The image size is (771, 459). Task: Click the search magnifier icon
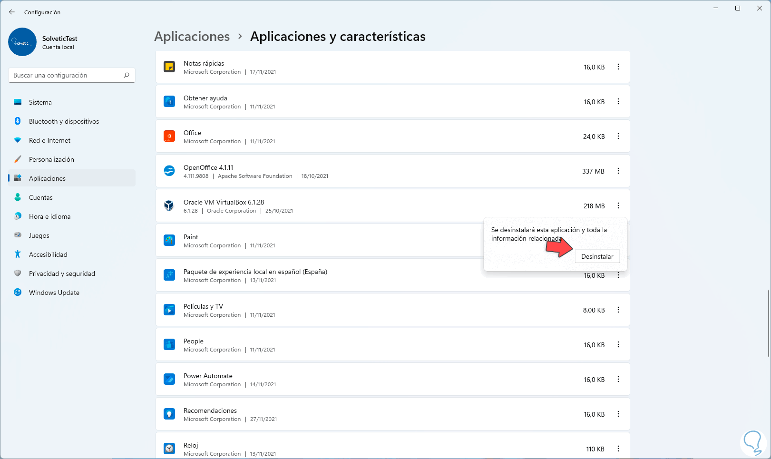(127, 75)
